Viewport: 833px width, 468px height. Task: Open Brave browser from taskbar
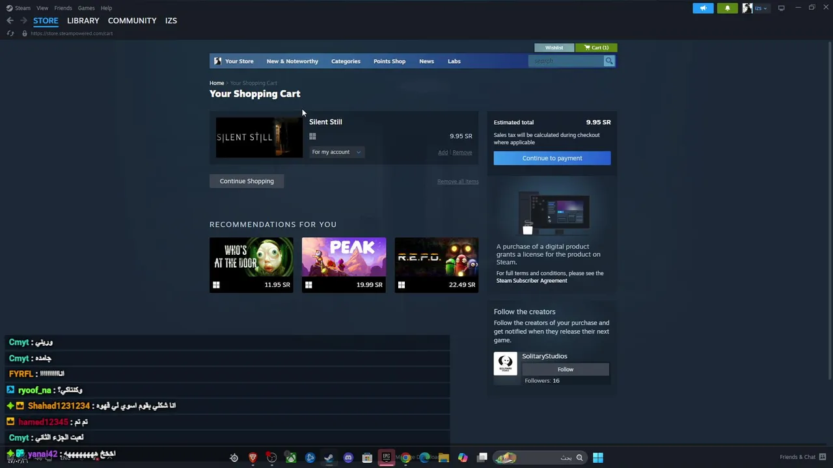253,458
